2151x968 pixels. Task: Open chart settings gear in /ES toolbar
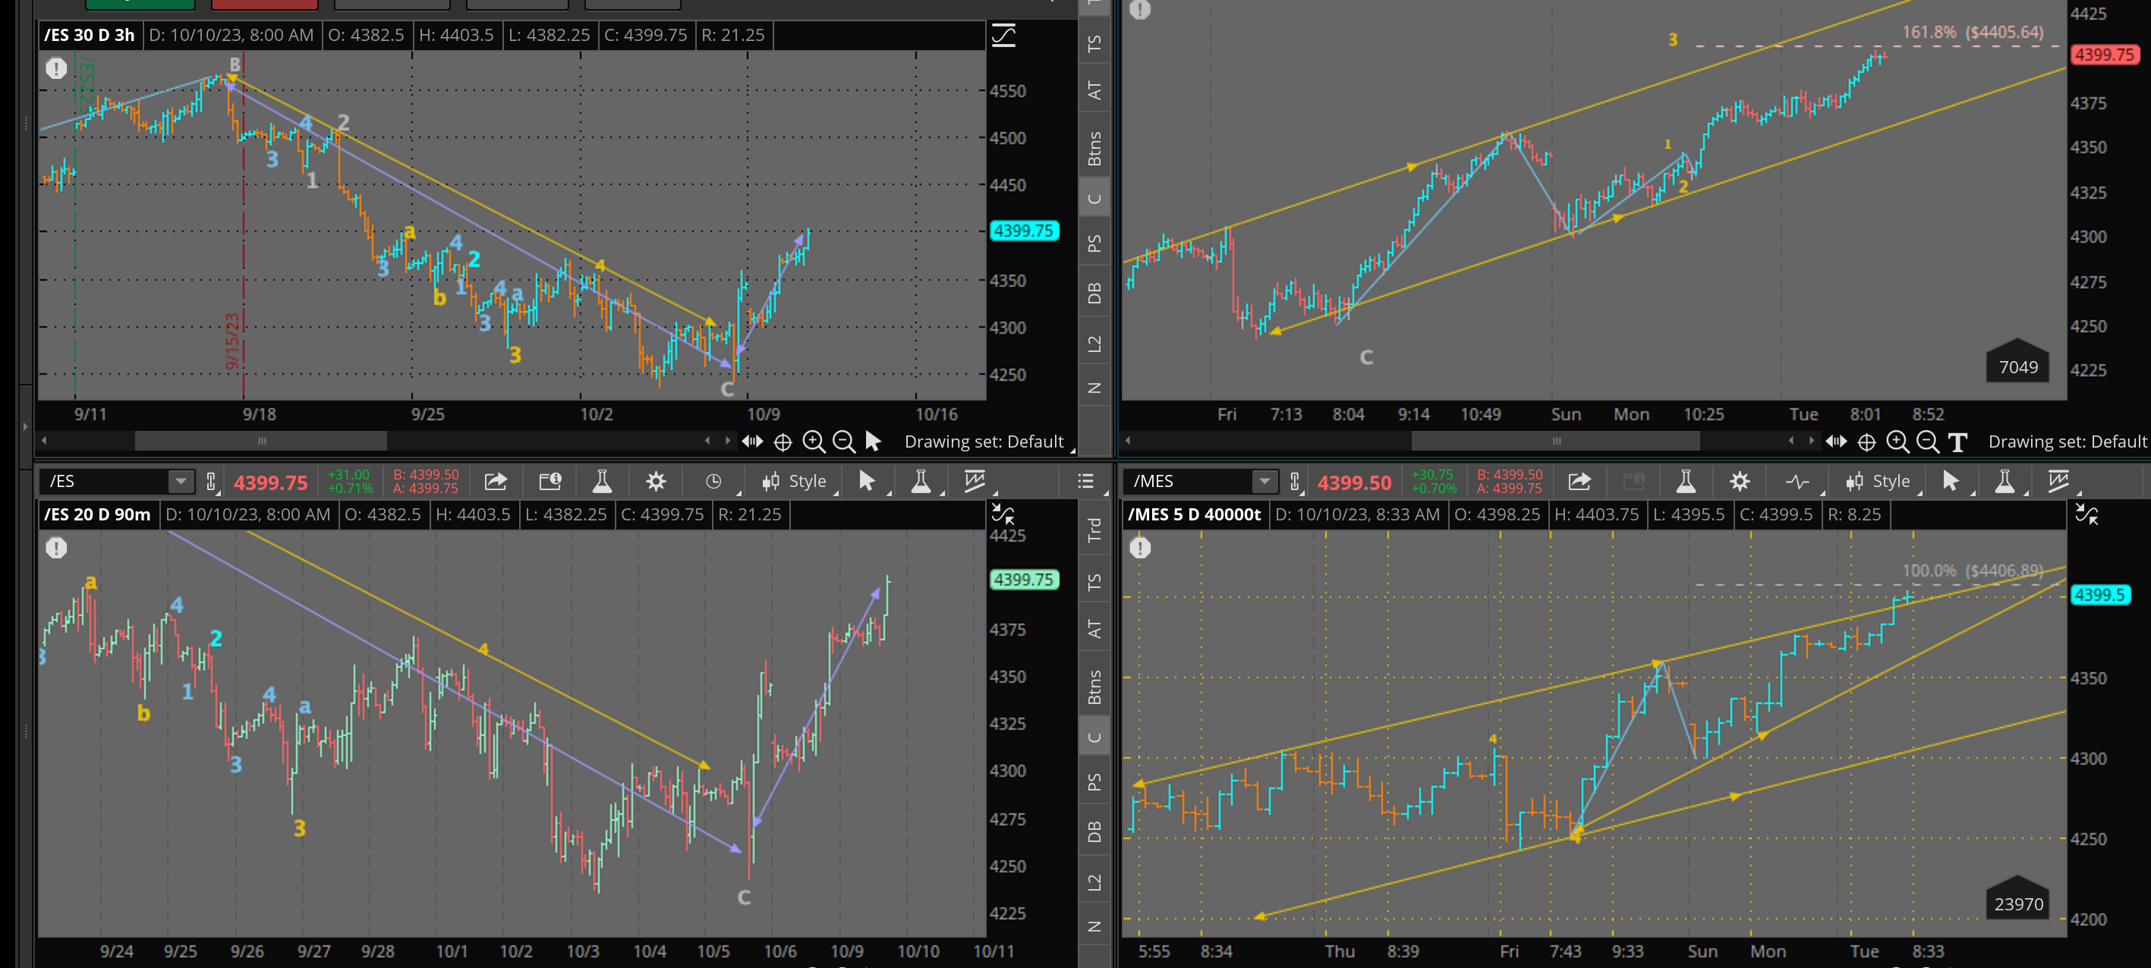[x=657, y=482]
